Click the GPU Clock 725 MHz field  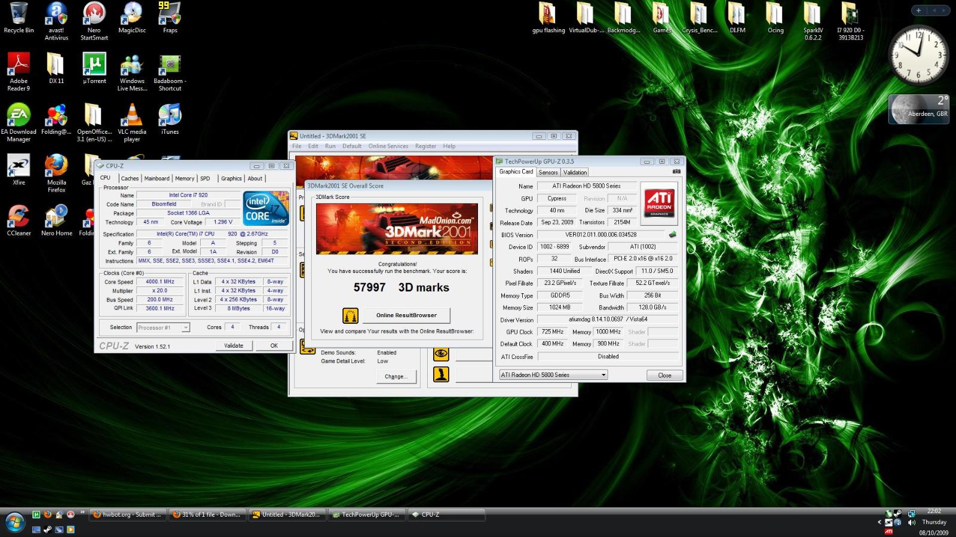pyautogui.click(x=553, y=332)
